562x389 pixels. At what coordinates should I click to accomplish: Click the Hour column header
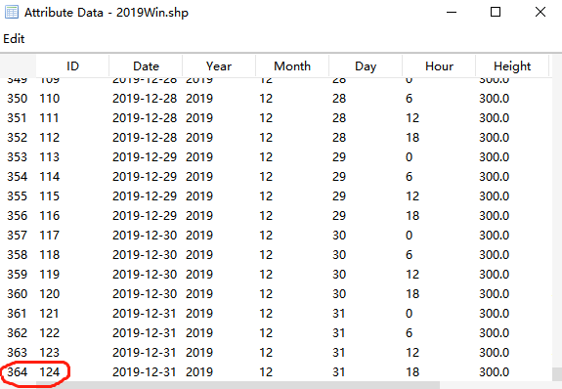(x=439, y=65)
